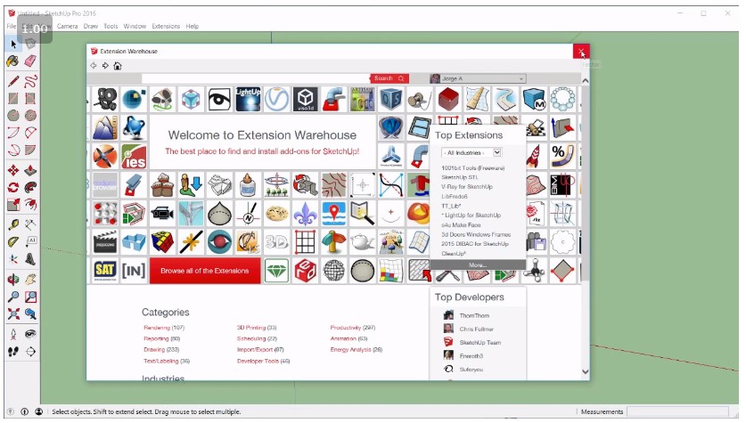Click the Extension Warehouse scrollbar up arrow
Image resolution: width=746 pixels, height=423 pixels.
[x=586, y=80]
